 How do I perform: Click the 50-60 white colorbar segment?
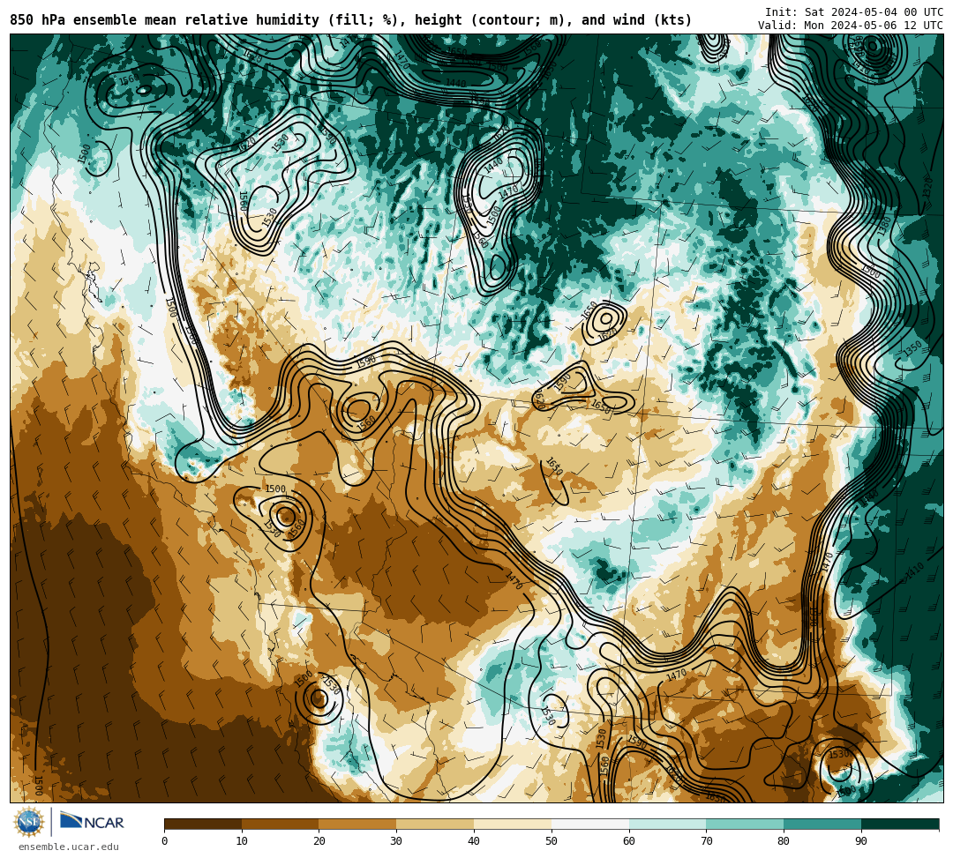(x=590, y=824)
